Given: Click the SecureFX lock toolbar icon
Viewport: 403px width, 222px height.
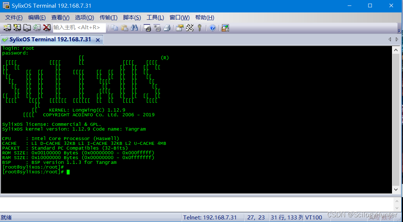Looking at the screenshot, I should [x=225, y=27].
